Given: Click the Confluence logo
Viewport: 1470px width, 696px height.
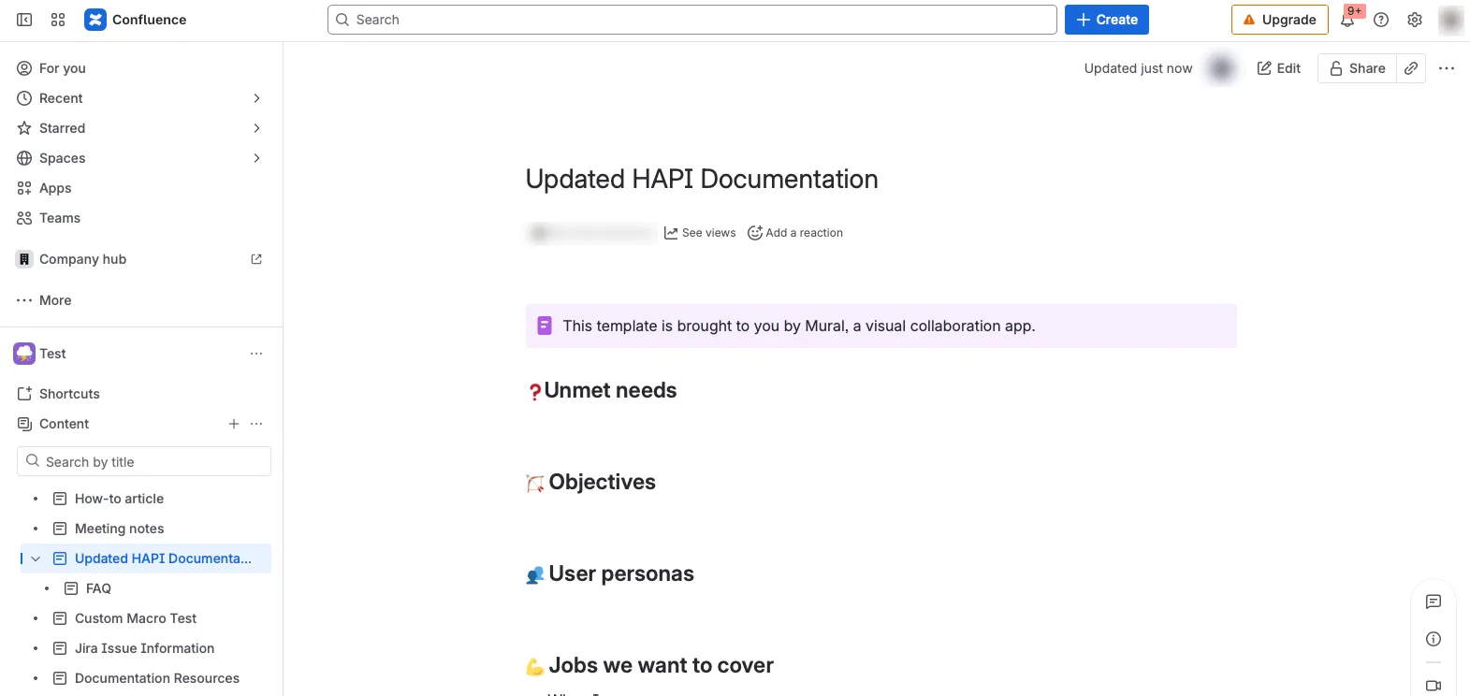Looking at the screenshot, I should click(x=135, y=20).
